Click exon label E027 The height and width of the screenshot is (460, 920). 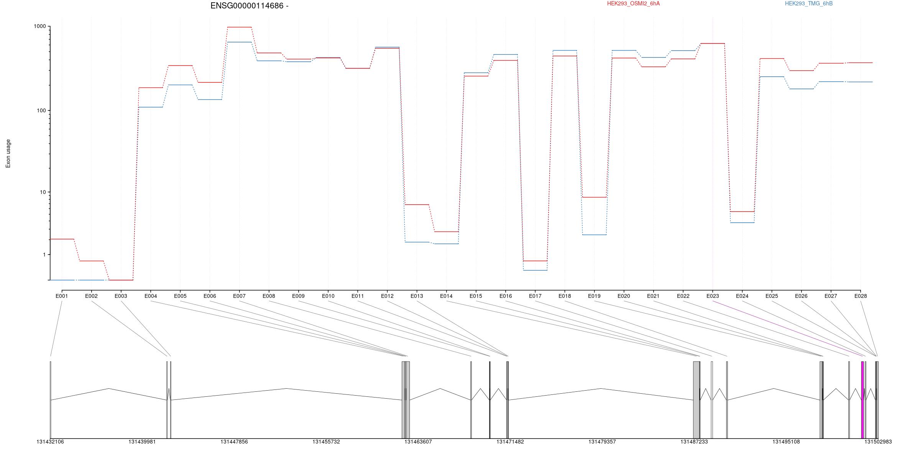coord(831,296)
